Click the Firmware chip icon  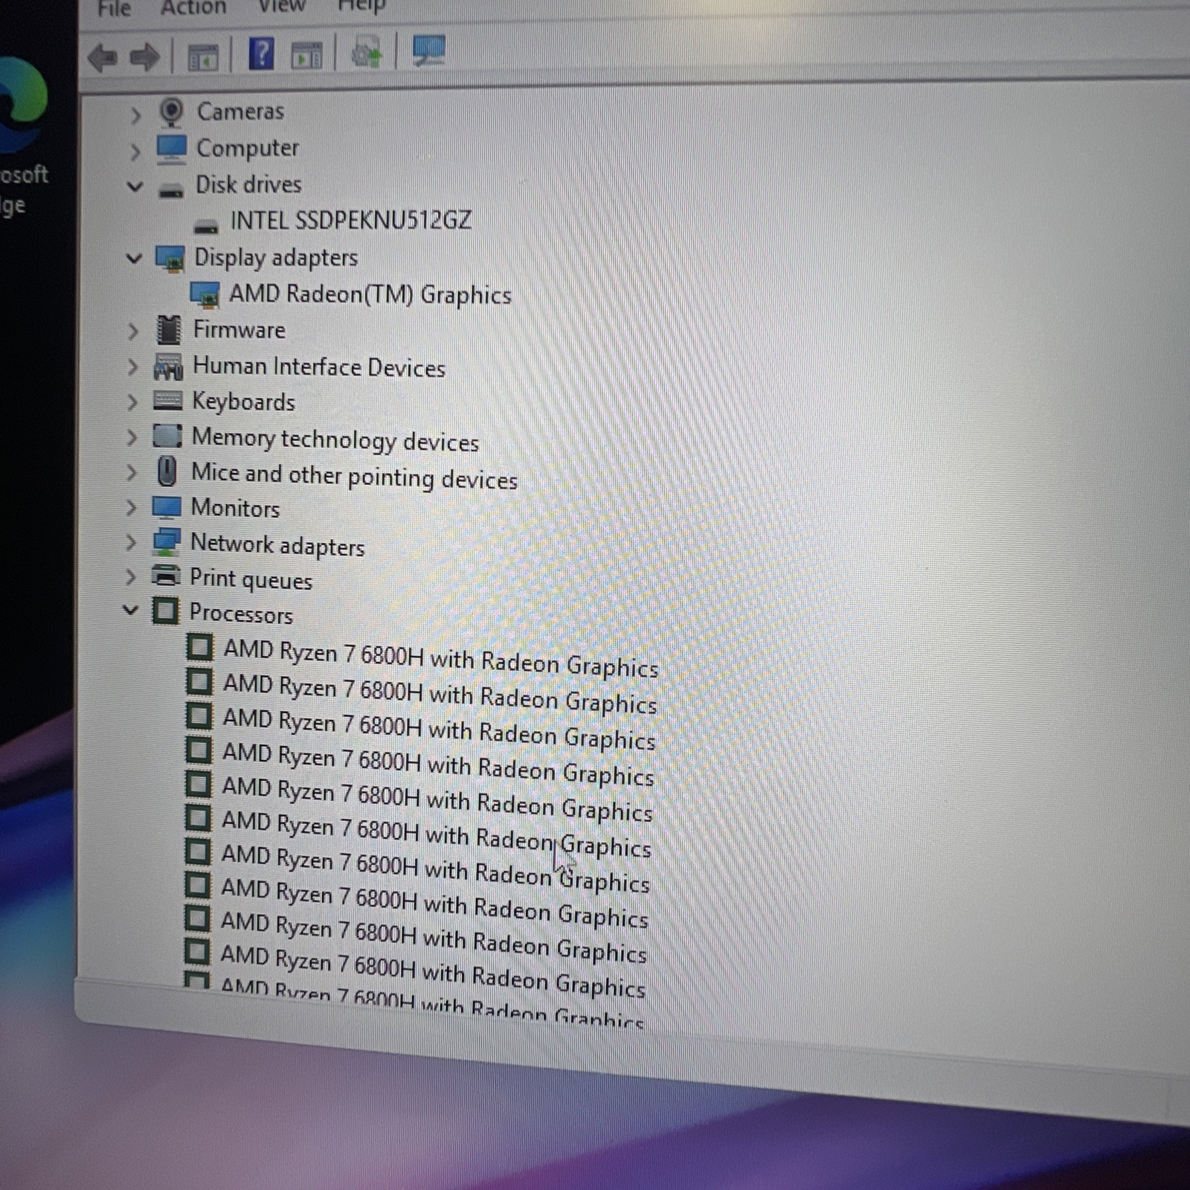point(169,329)
